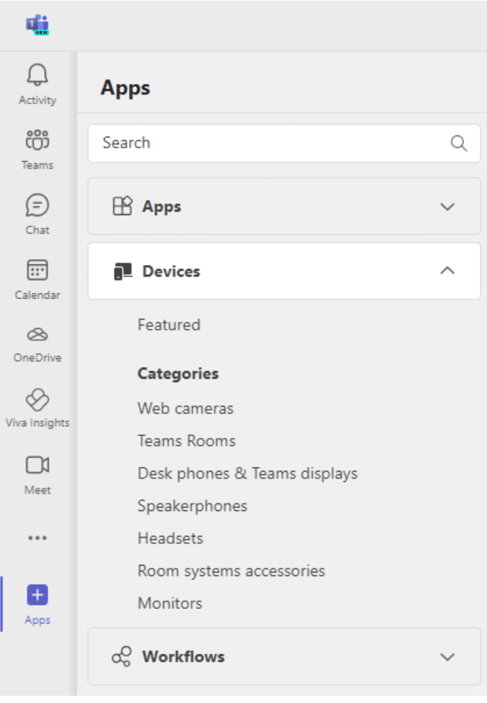The height and width of the screenshot is (703, 487).
Task: Collapse the Devices section chevron
Action: (448, 271)
